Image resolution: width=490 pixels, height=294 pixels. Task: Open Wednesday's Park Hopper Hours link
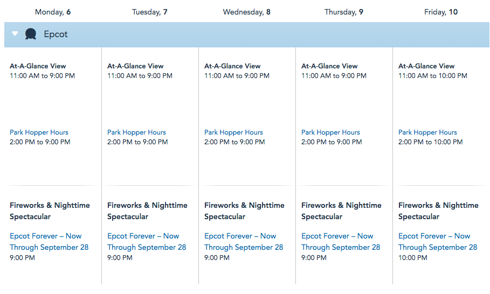point(233,132)
